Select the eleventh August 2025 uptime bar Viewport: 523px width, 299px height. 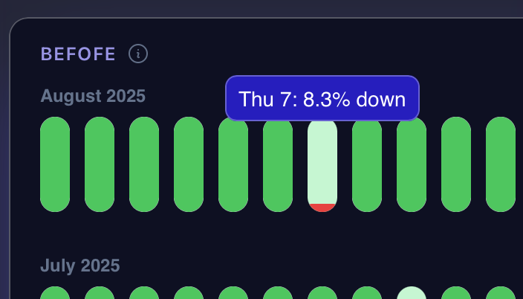coord(501,164)
